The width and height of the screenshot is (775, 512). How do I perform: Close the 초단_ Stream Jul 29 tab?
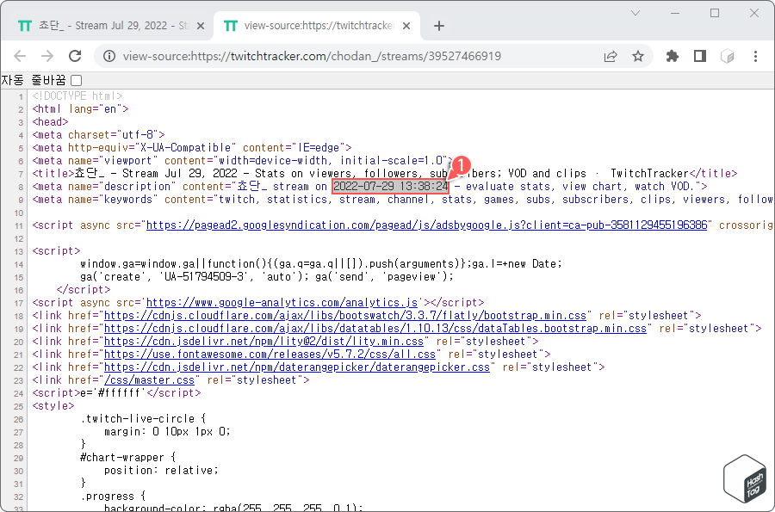[201, 26]
